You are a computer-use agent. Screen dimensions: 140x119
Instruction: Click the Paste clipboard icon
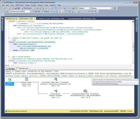point(52,8)
